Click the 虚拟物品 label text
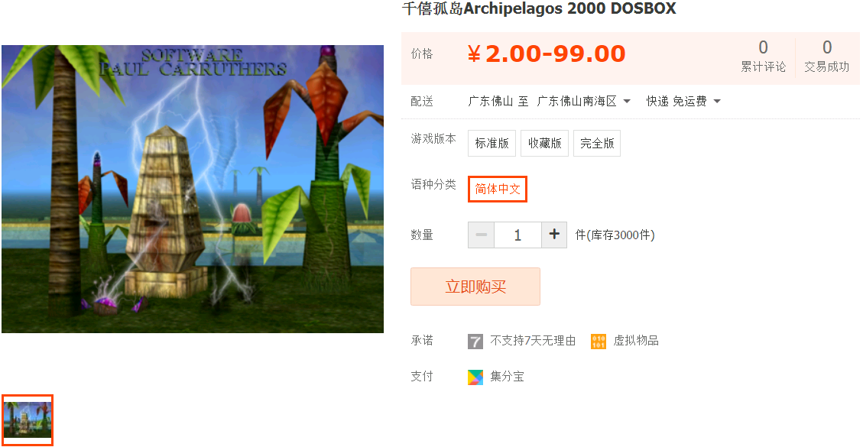The image size is (863, 447). tap(636, 341)
